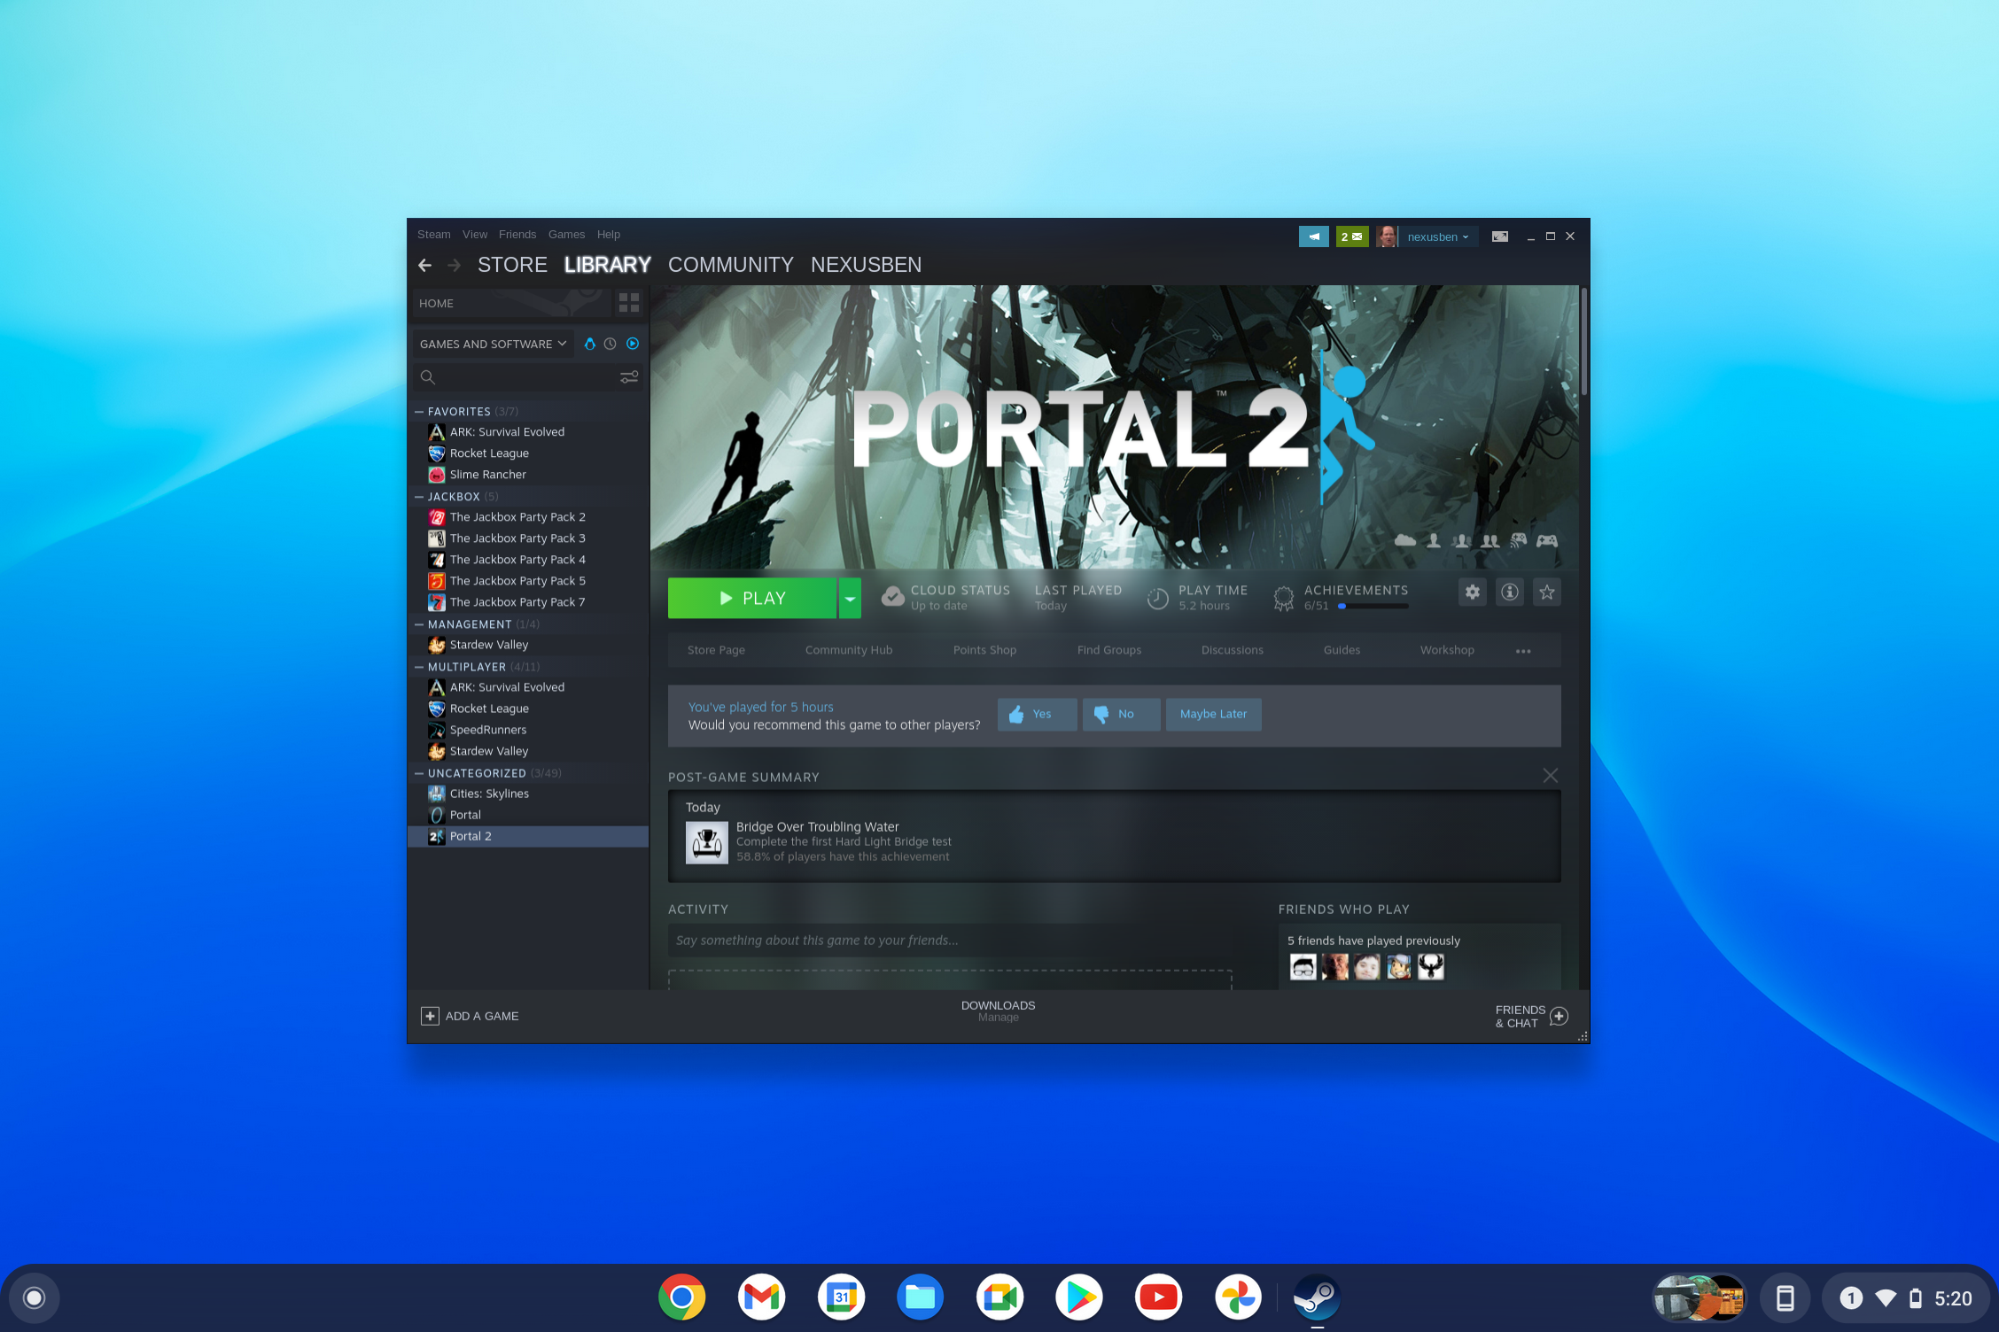
Task: Toggle the recent playtime clock filter
Action: [x=611, y=344]
